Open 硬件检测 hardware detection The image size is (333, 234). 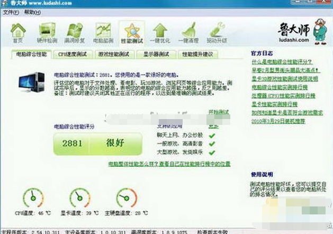coord(47,33)
